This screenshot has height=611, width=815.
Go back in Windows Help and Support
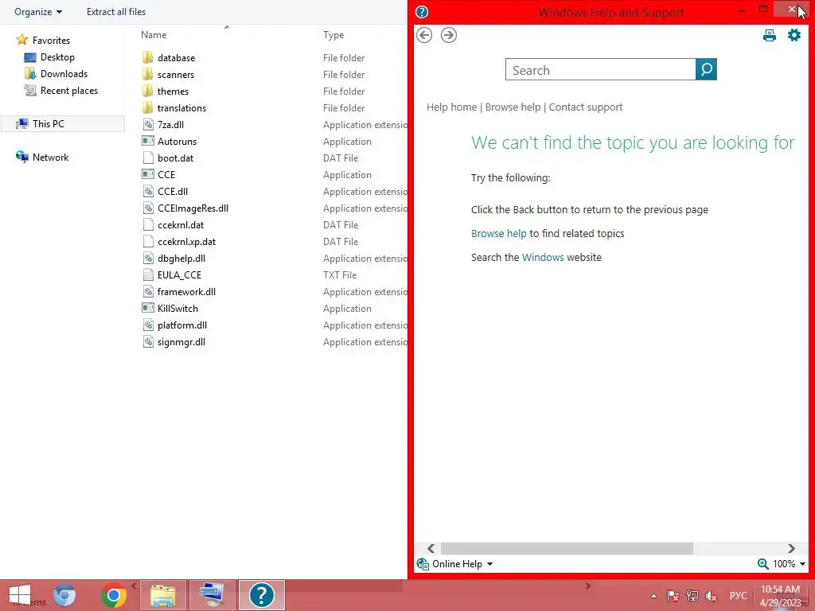pyautogui.click(x=424, y=35)
